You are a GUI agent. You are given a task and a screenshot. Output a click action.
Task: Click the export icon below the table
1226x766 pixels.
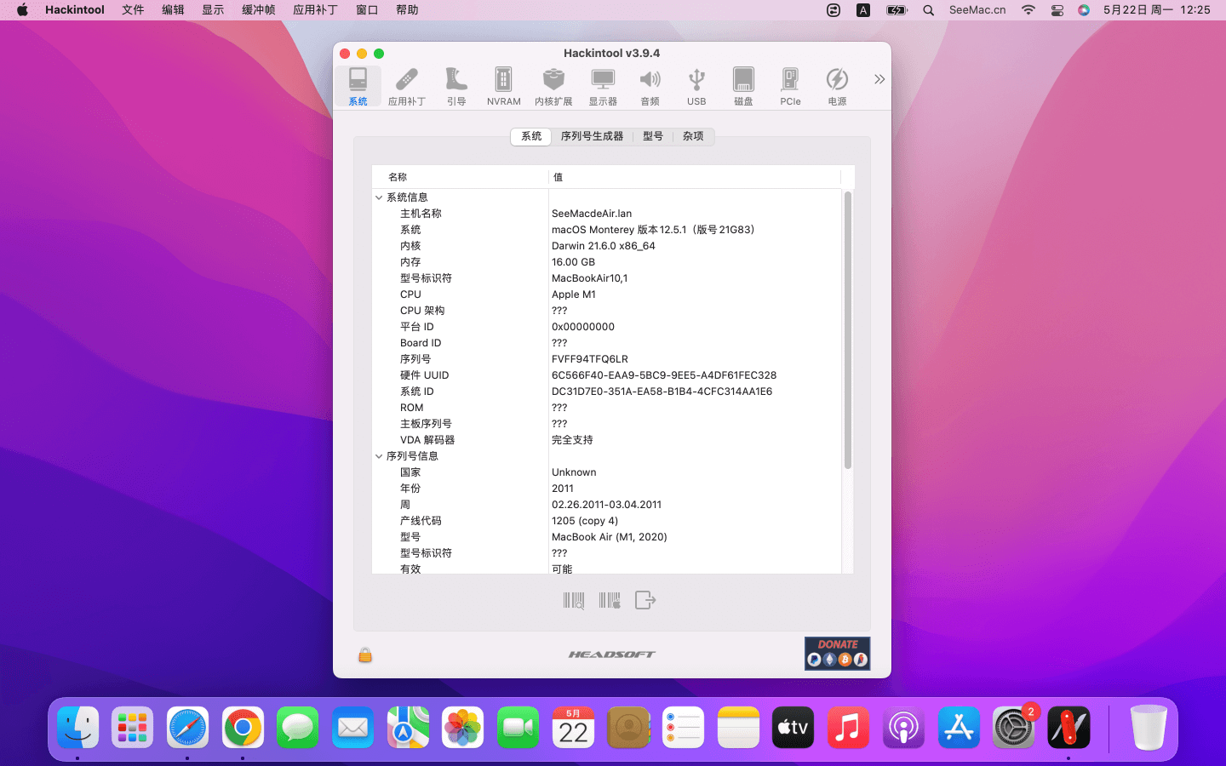pyautogui.click(x=645, y=601)
